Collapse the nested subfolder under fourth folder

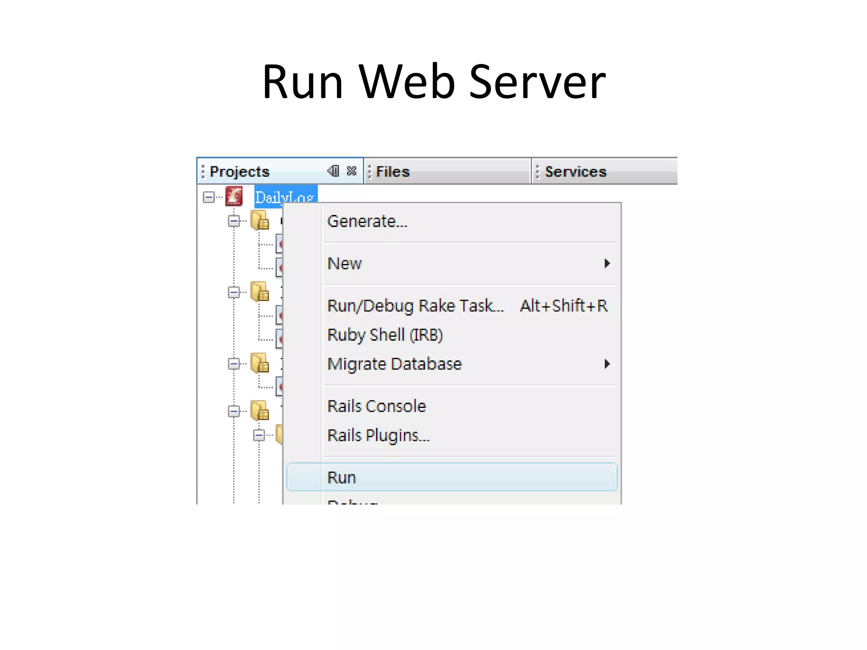259,435
